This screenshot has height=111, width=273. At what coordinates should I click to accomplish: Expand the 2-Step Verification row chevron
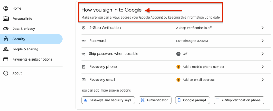point(263,28)
